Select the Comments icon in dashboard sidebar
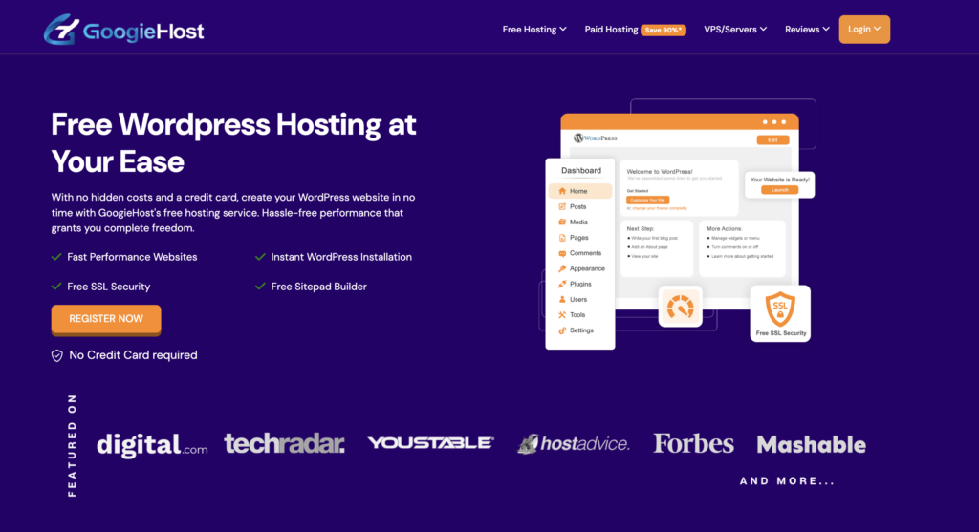Image resolution: width=979 pixels, height=532 pixels. pos(562,253)
